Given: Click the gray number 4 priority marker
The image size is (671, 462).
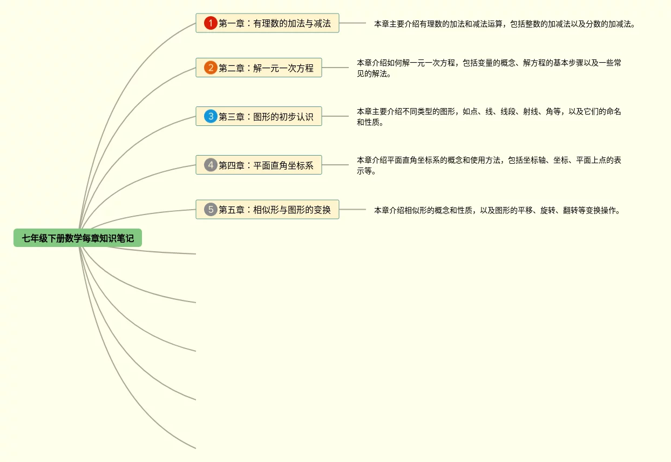Looking at the screenshot, I should pos(211,165).
